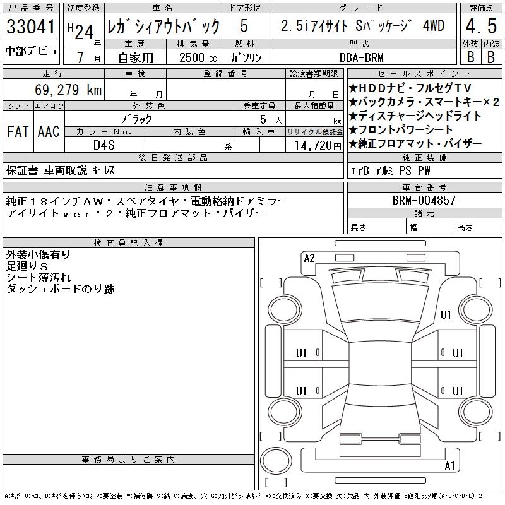Click damage mark A2 on front bumper
This screenshot has height=505, width=505.
pos(309,258)
